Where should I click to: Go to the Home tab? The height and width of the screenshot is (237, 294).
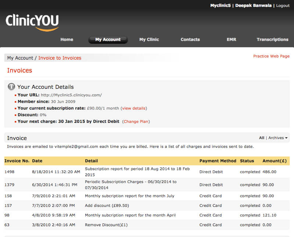point(67,39)
